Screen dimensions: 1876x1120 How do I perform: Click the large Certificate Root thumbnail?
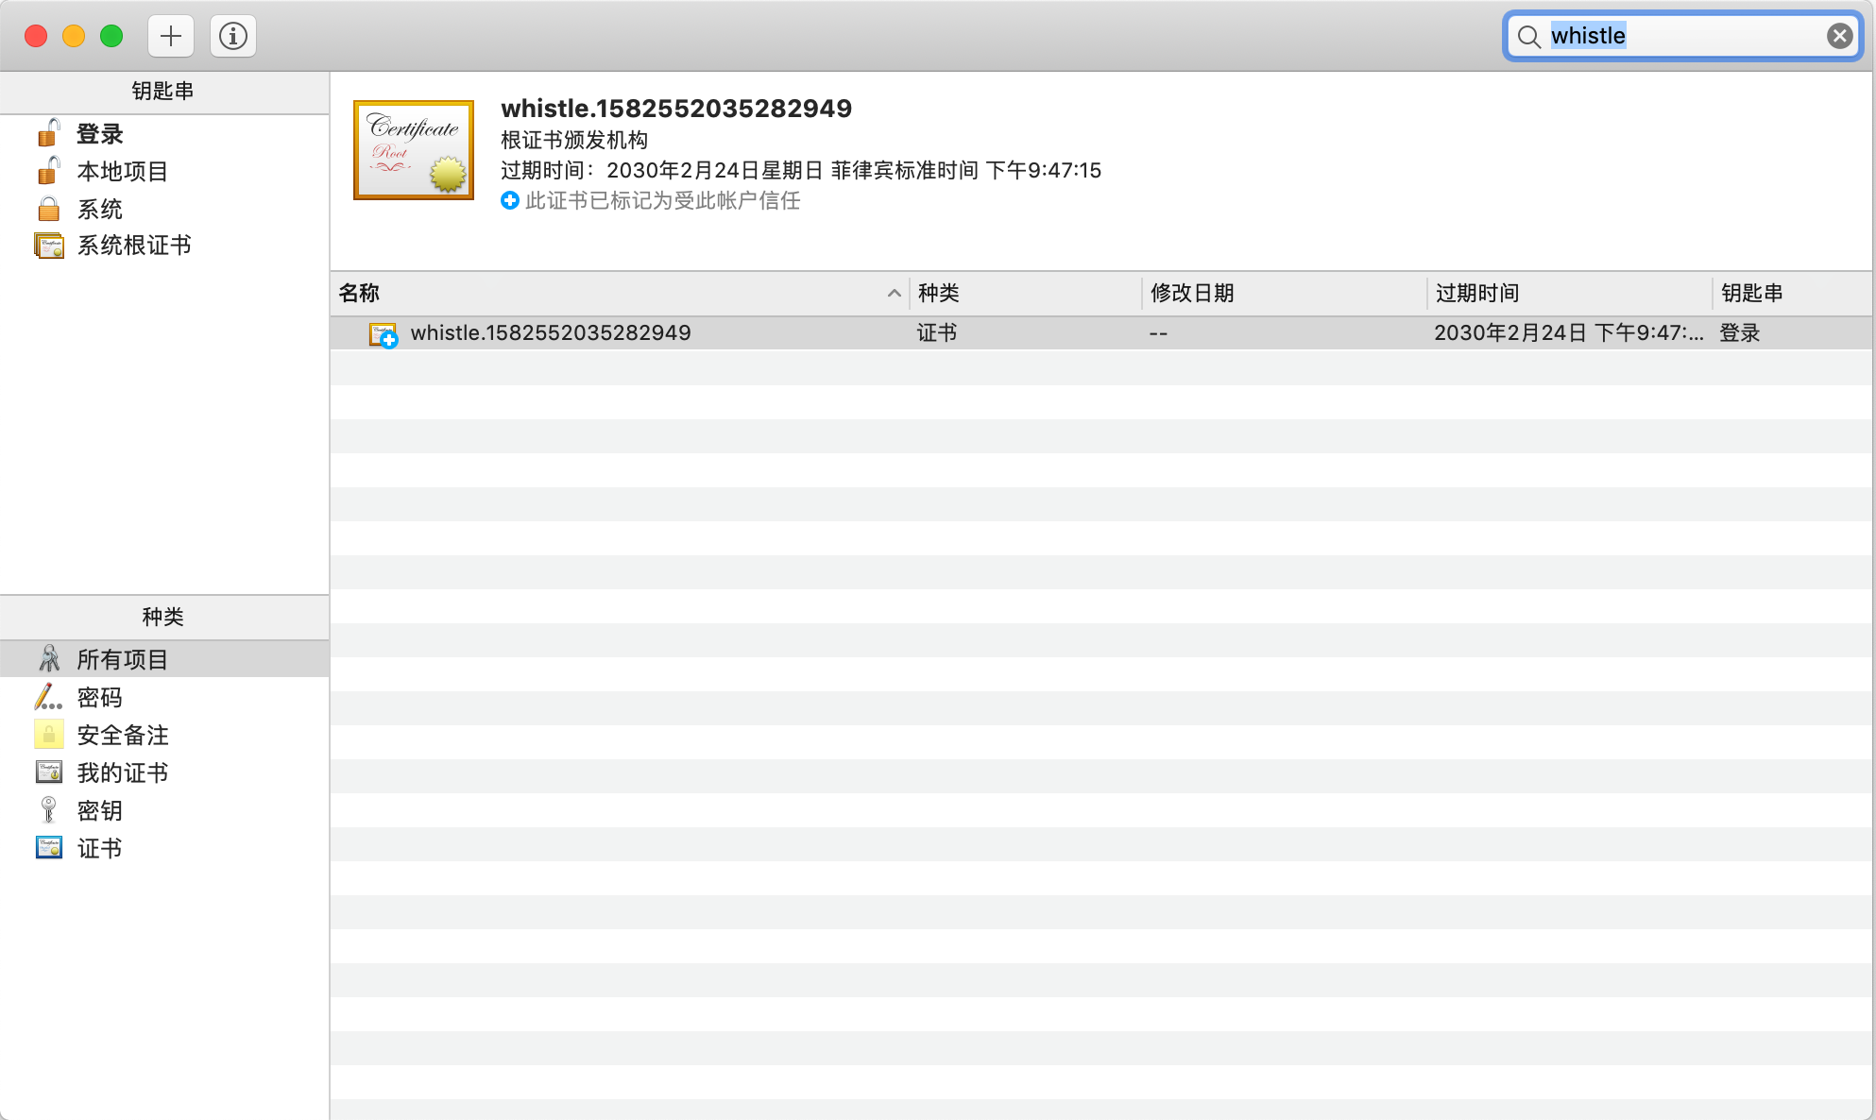414,150
